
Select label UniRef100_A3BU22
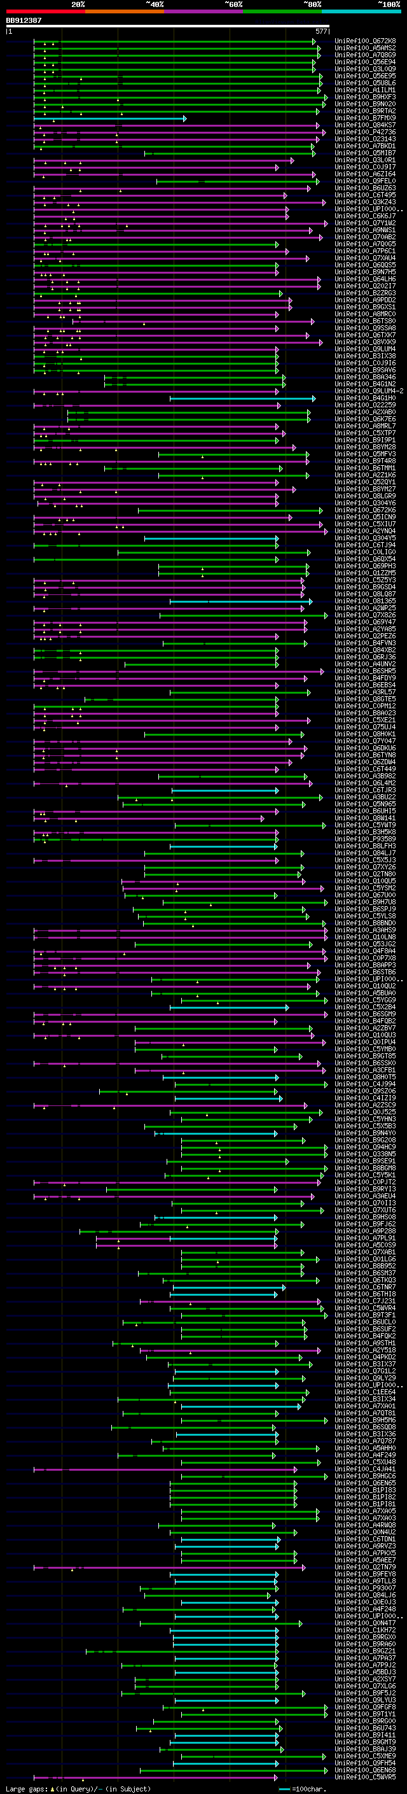point(365,797)
